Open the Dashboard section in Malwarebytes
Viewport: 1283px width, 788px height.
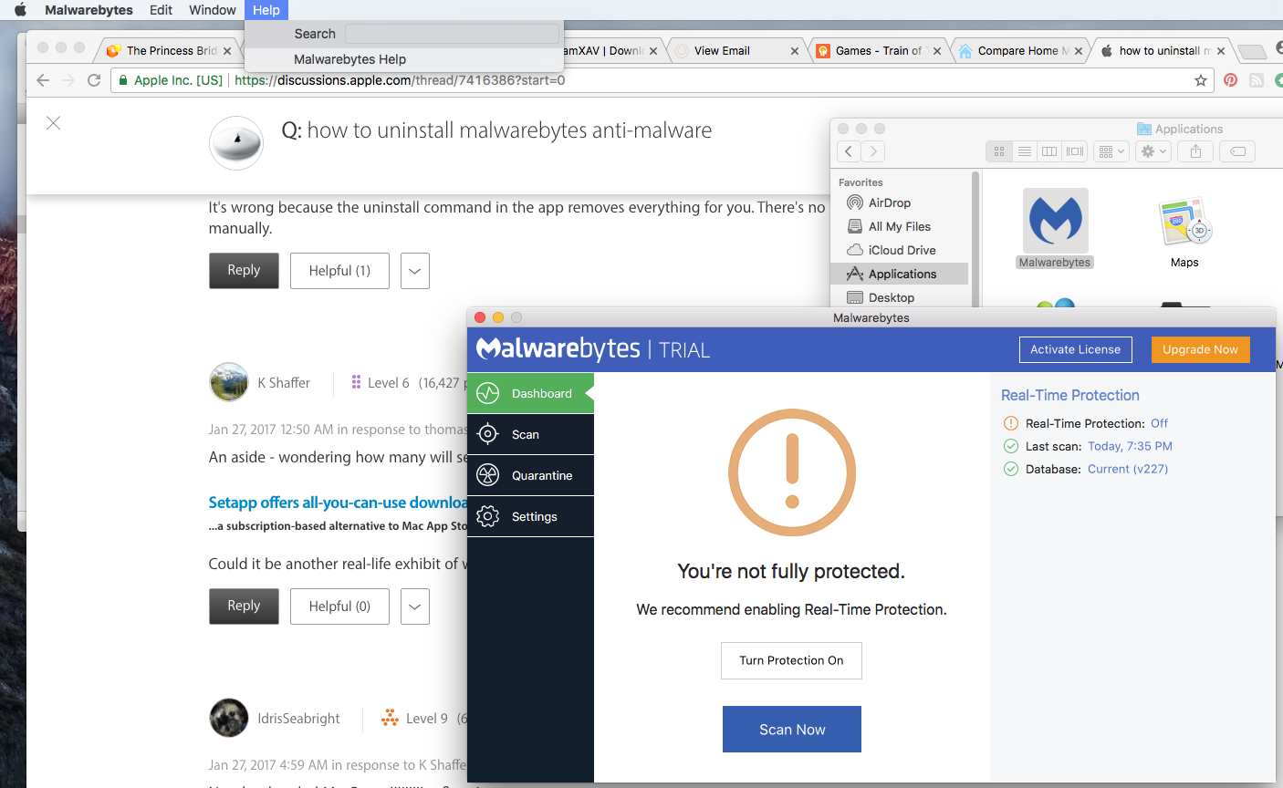click(530, 393)
